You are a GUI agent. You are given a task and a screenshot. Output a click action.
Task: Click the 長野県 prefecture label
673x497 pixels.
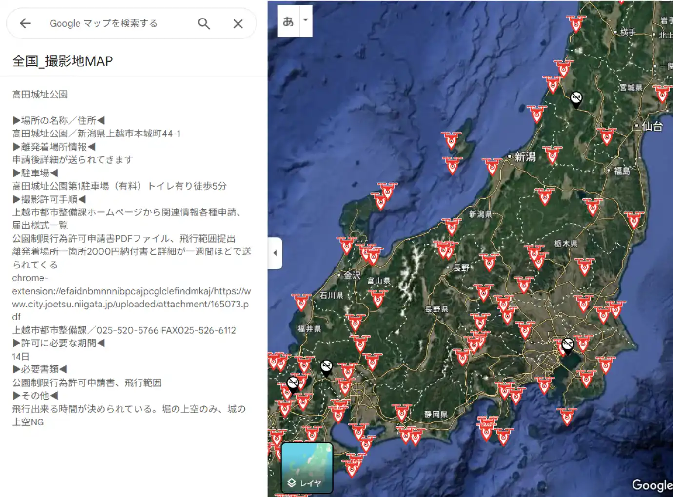[x=436, y=309]
